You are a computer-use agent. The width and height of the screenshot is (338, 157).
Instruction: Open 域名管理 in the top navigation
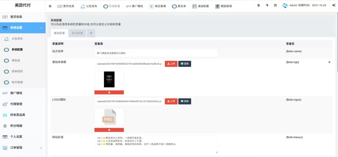point(157,6)
